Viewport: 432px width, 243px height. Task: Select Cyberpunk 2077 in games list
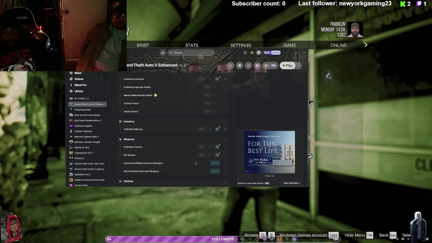tap(87, 153)
